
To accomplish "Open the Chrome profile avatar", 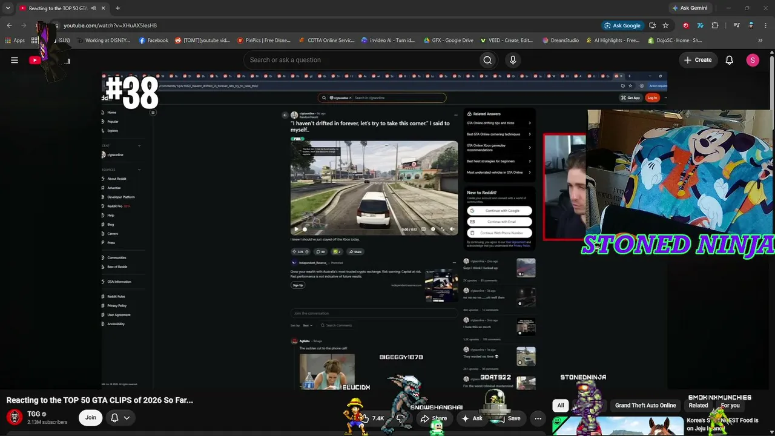I will coord(751,25).
